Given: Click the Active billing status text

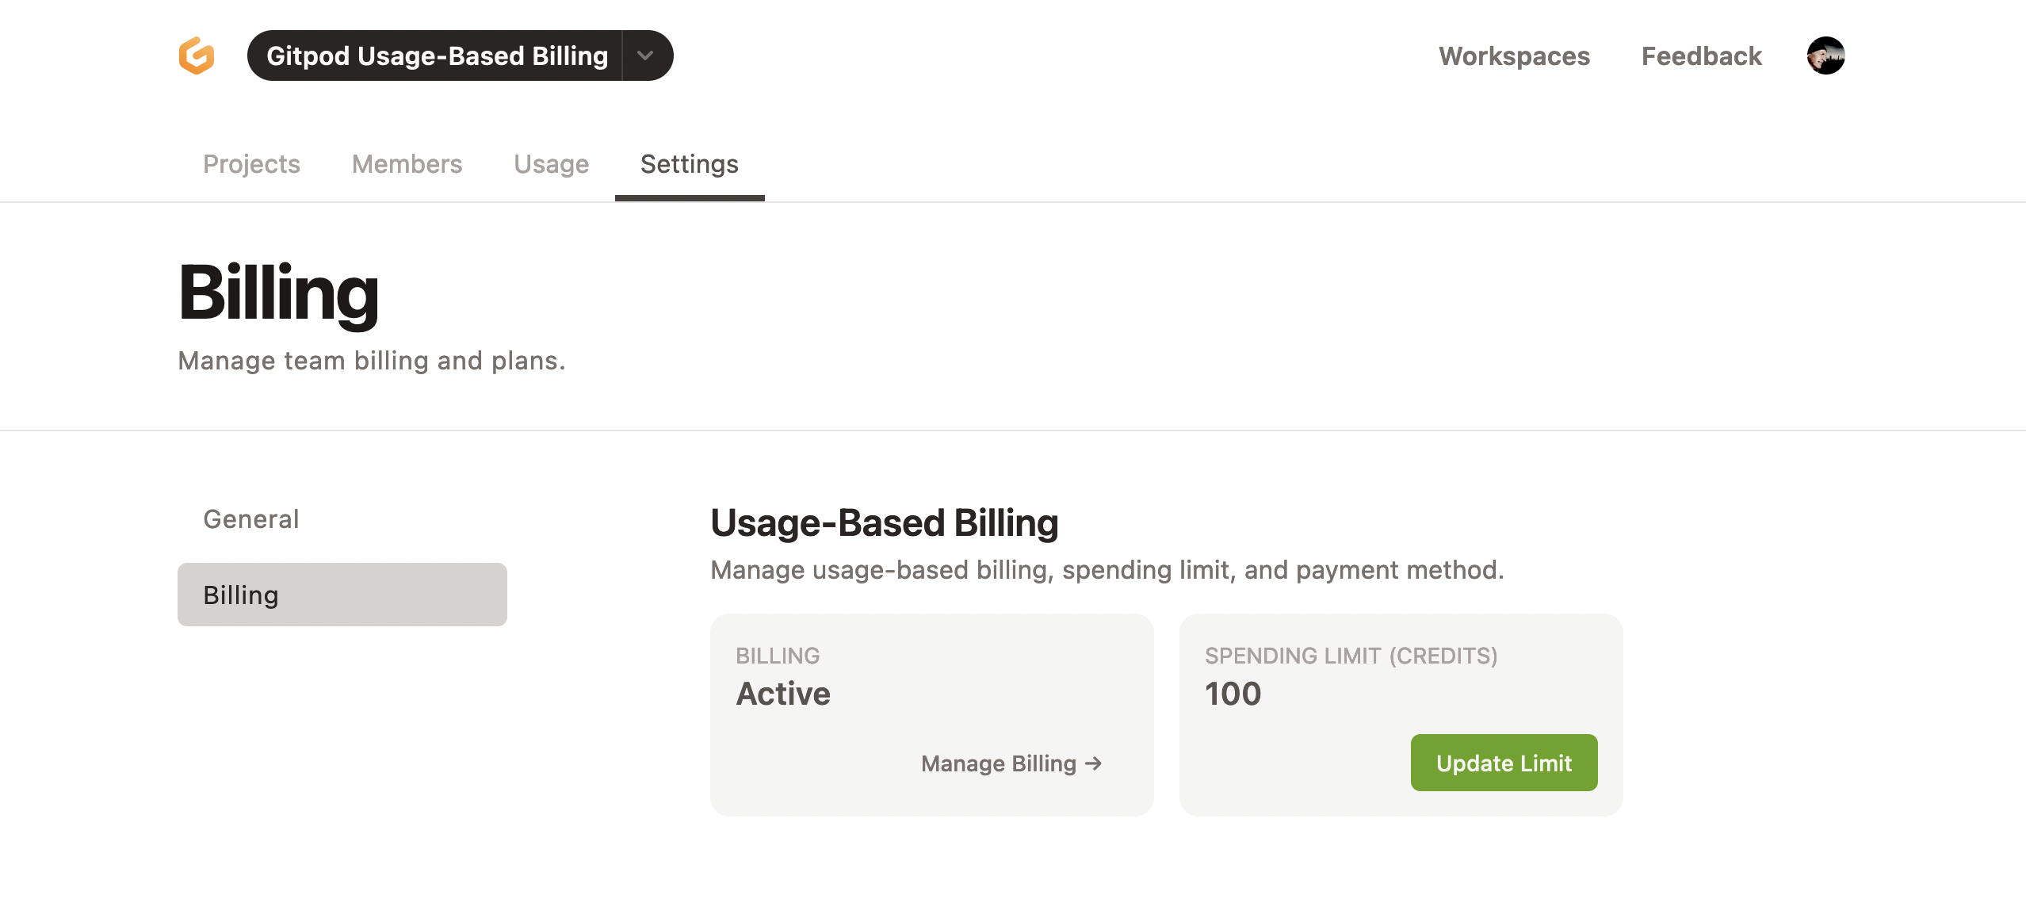Looking at the screenshot, I should pyautogui.click(x=783, y=694).
